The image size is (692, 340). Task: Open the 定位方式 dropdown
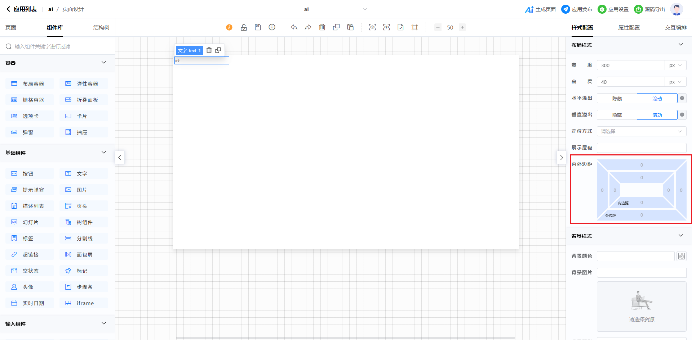click(x=641, y=131)
